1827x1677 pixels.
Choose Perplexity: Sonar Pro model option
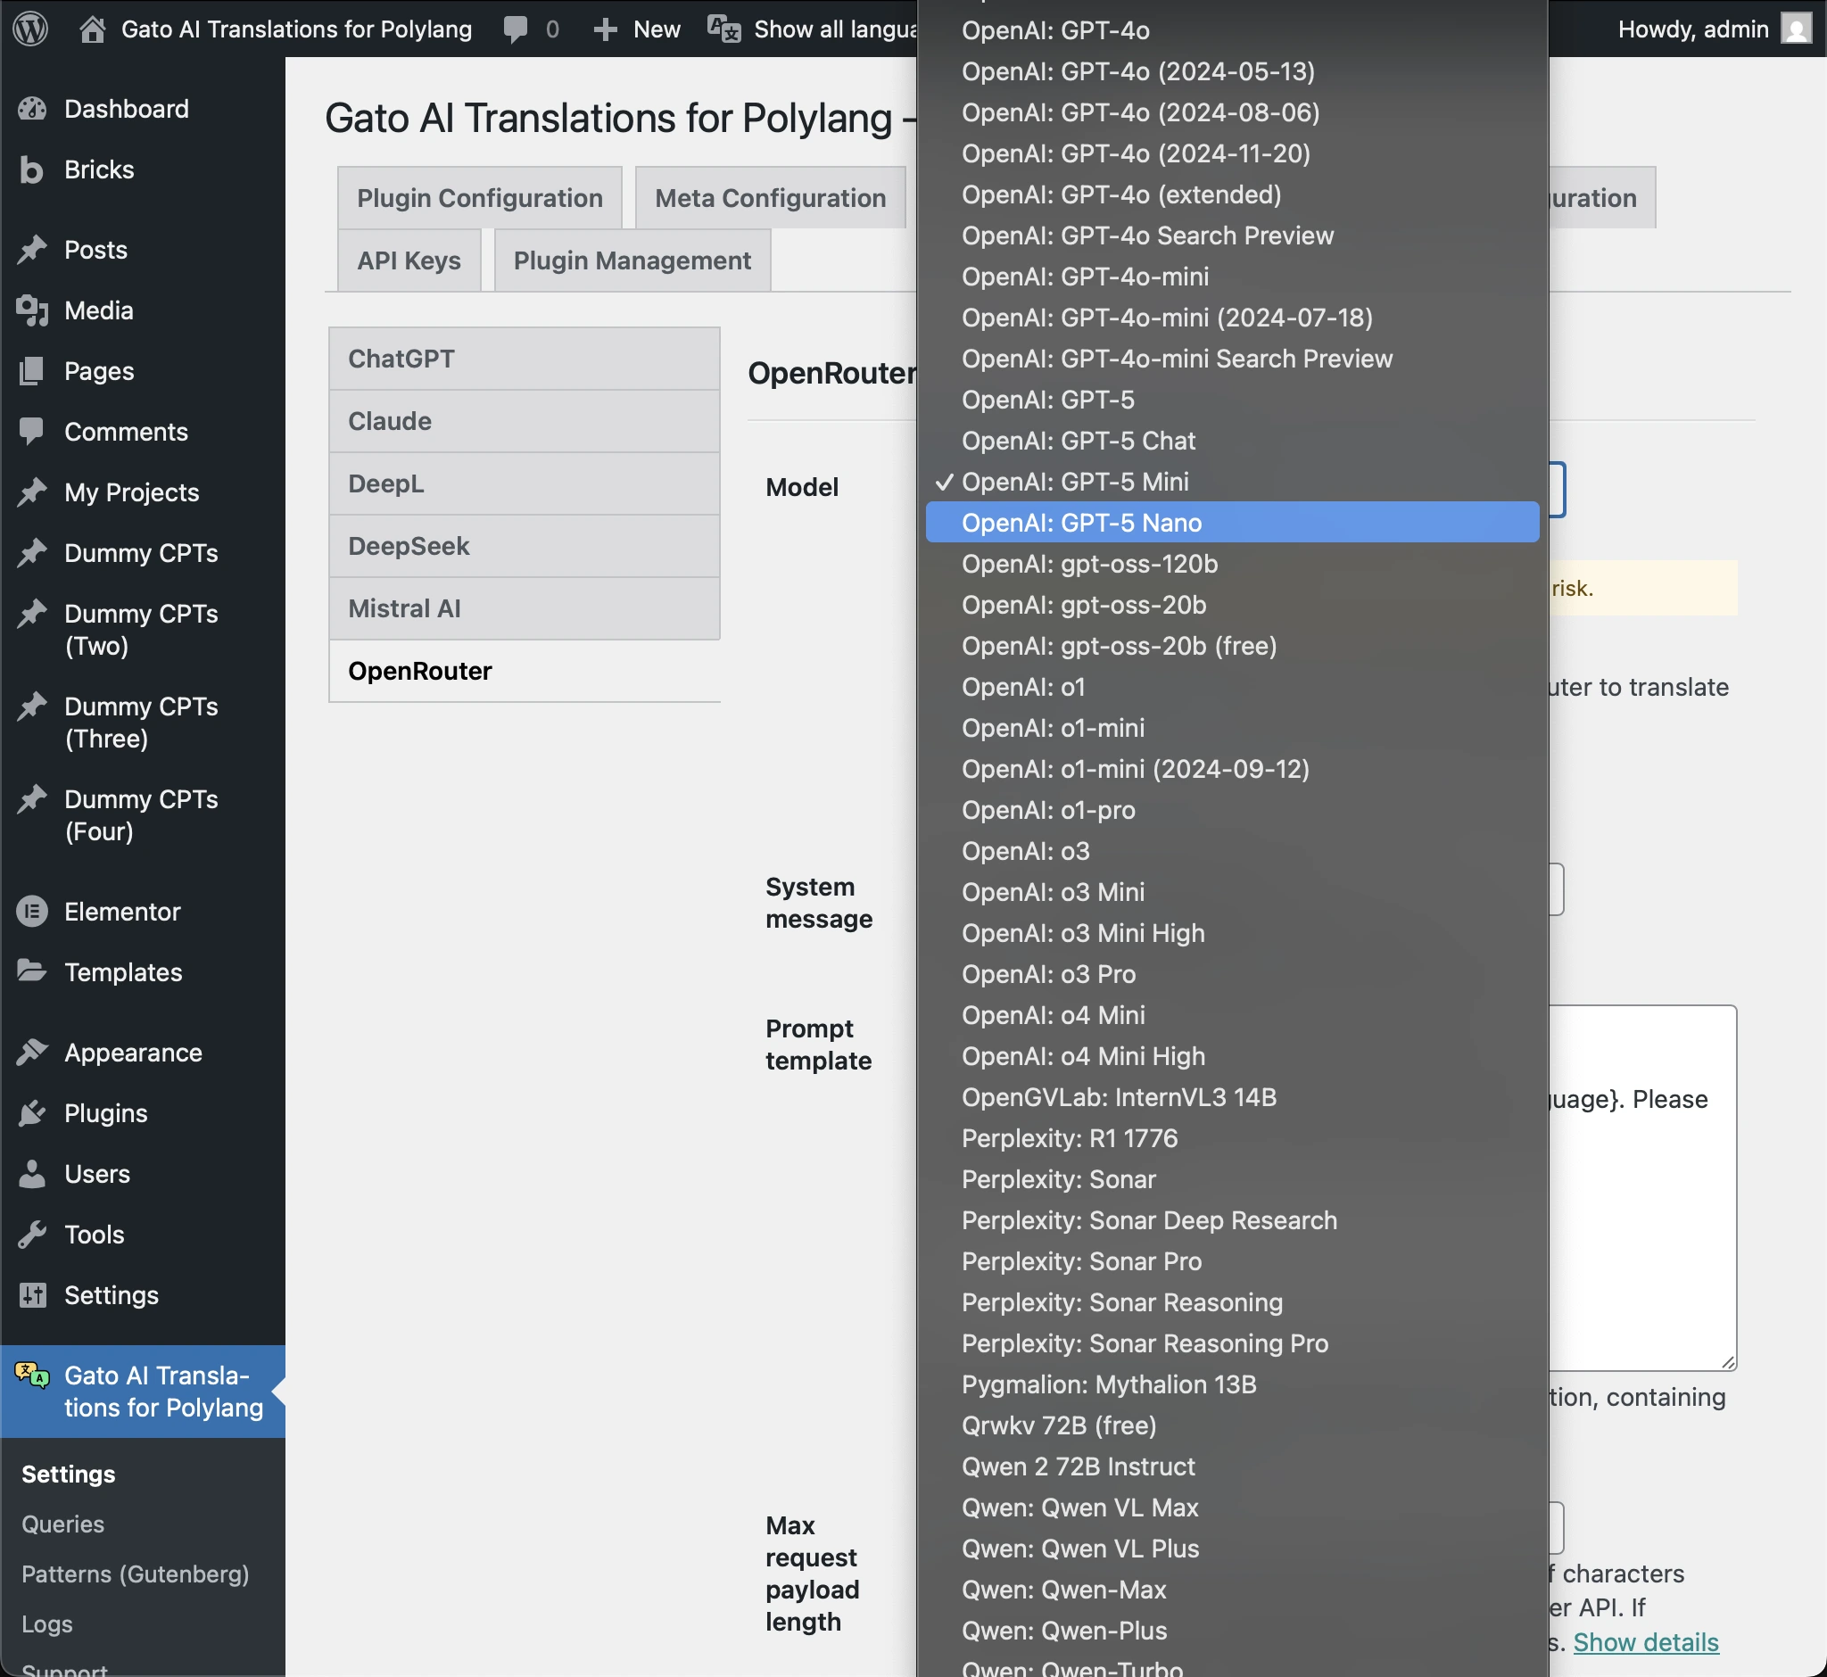click(x=1081, y=1261)
